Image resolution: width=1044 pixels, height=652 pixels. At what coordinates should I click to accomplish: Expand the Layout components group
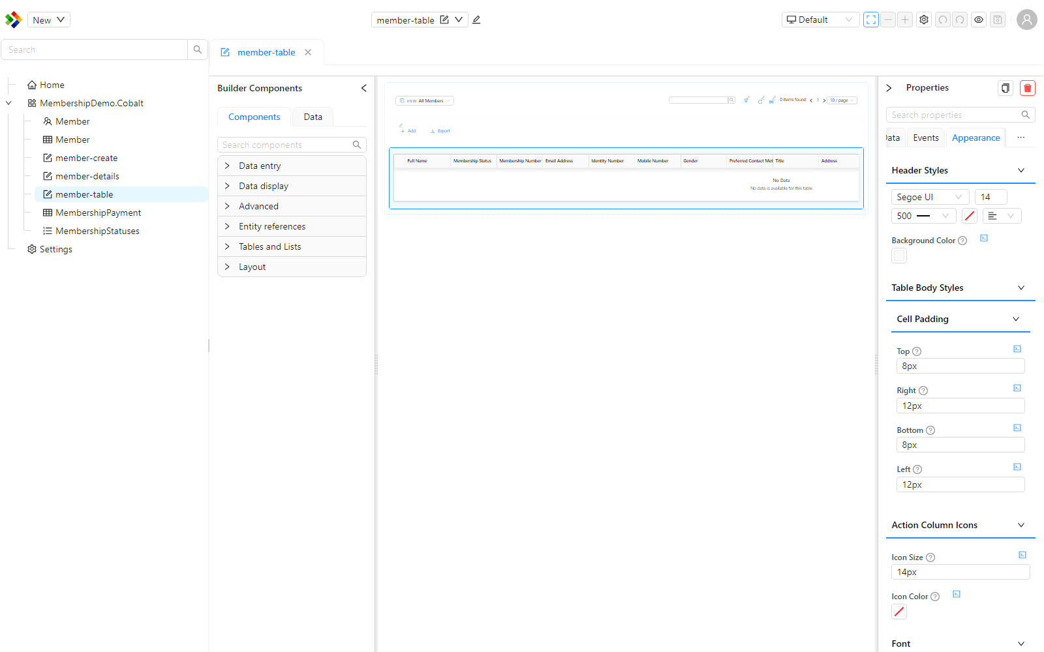tap(292, 267)
